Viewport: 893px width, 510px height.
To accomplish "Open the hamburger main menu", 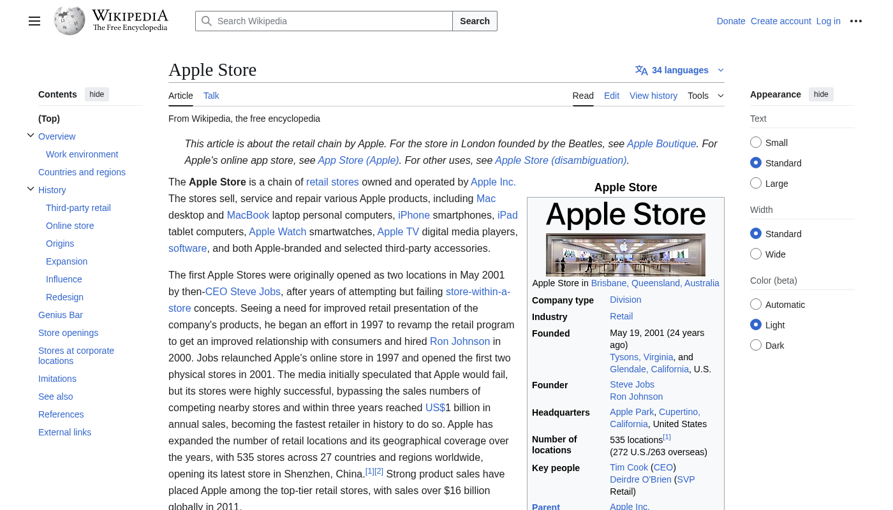I will tap(34, 21).
